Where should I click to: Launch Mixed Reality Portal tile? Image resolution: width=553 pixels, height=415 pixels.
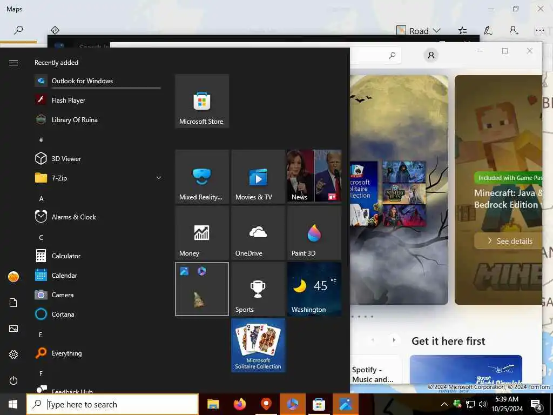click(202, 177)
